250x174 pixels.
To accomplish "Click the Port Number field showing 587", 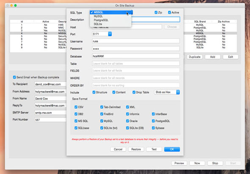I will pos(50,120).
